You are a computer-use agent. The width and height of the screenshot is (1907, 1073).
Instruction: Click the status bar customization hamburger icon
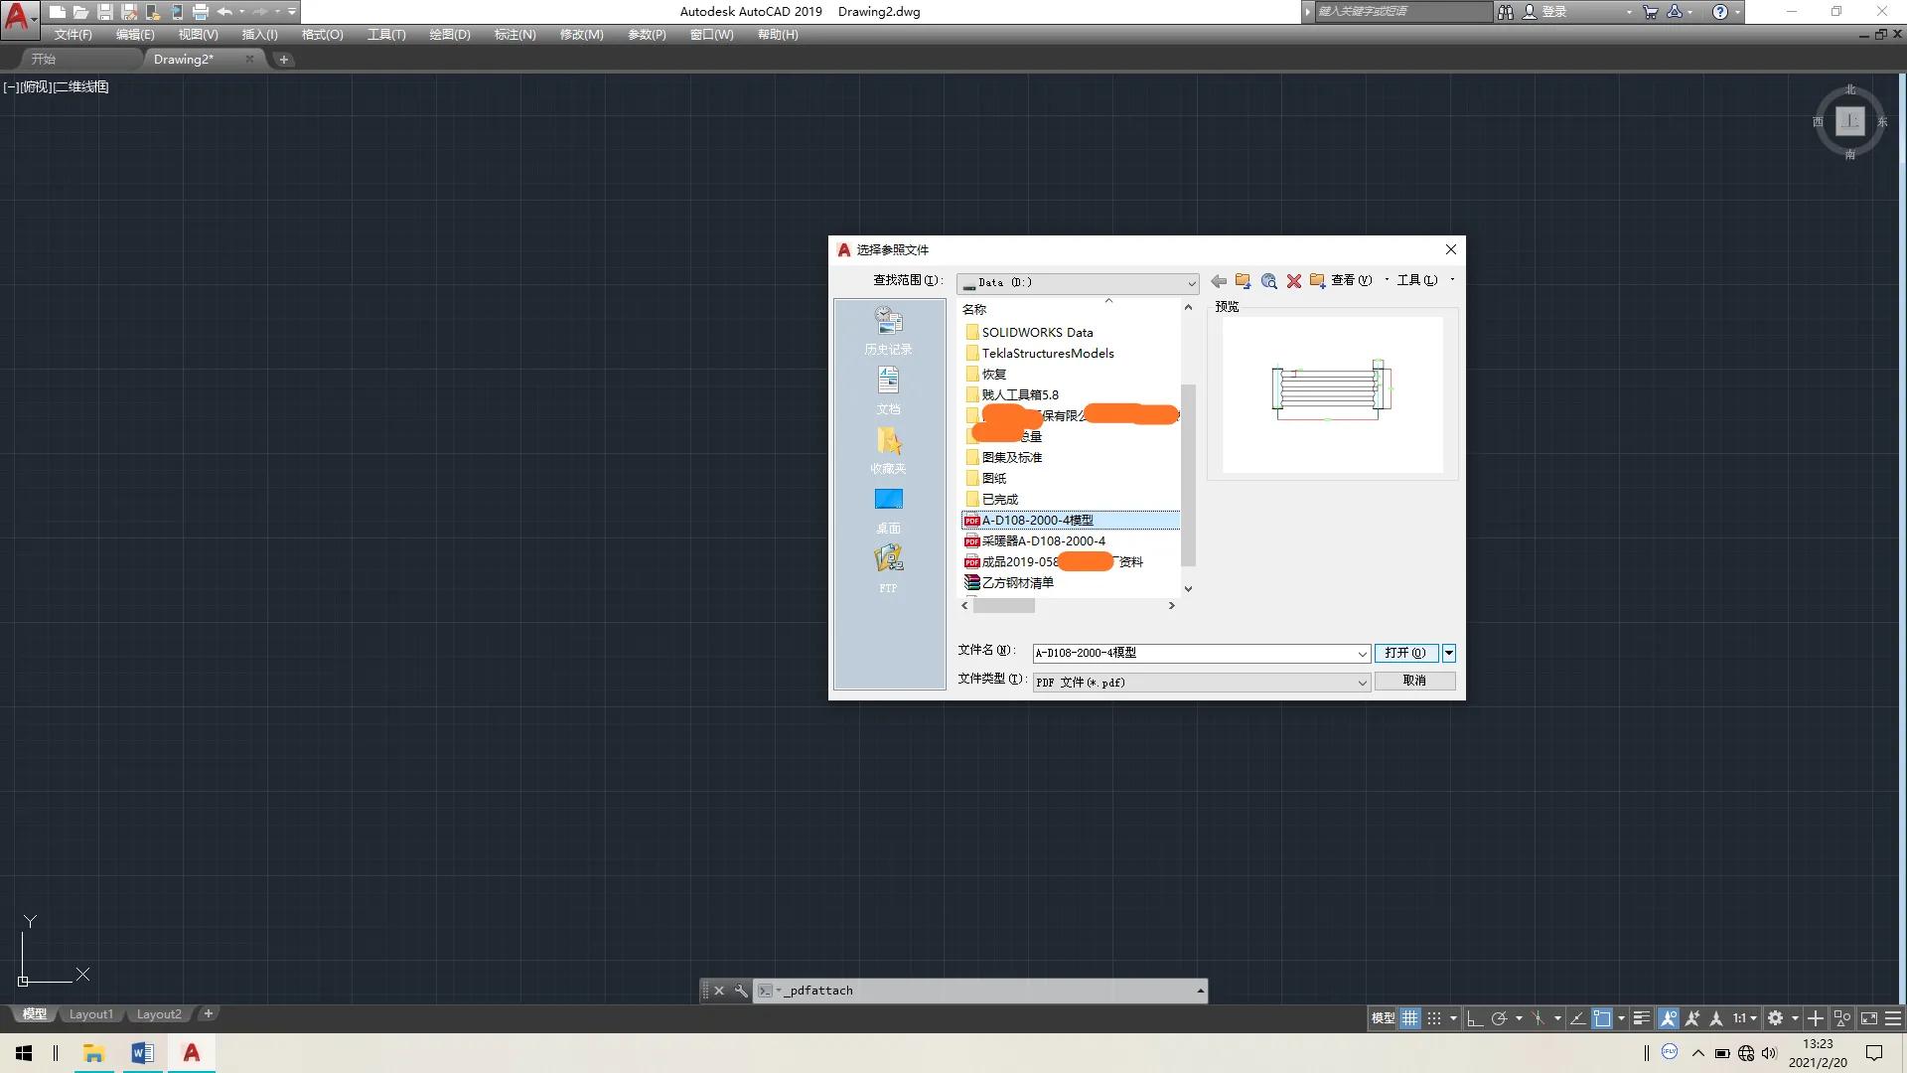click(1893, 1018)
